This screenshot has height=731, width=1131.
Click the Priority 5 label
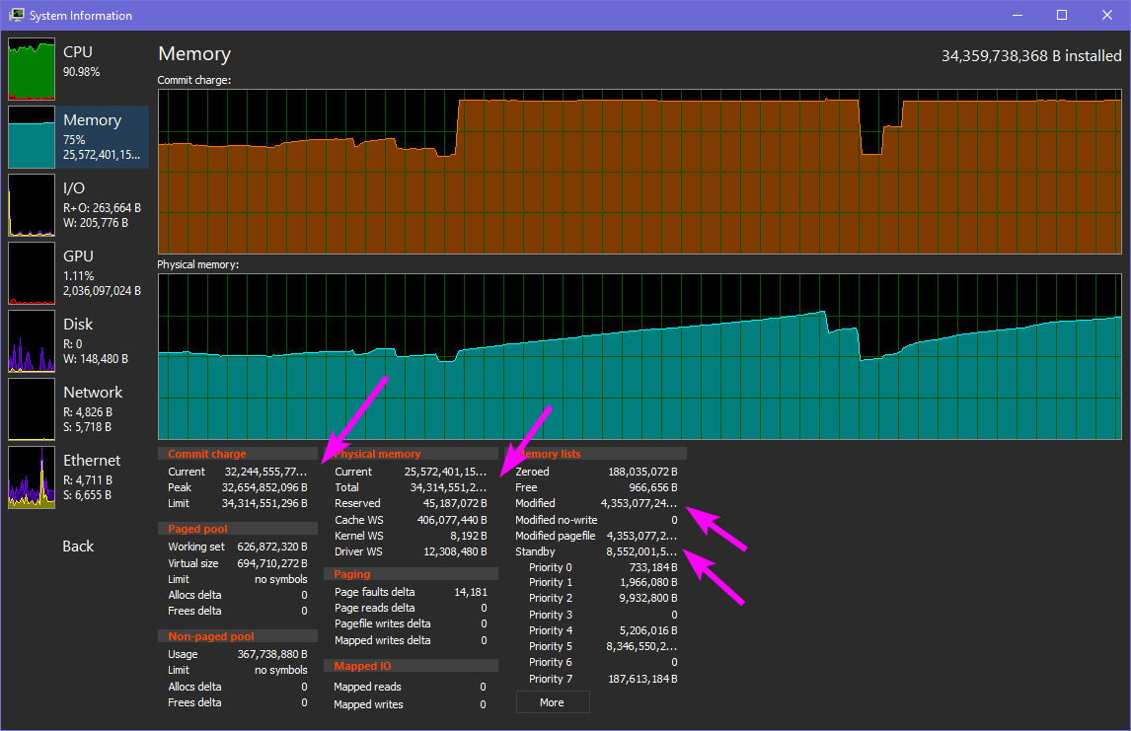pos(551,647)
